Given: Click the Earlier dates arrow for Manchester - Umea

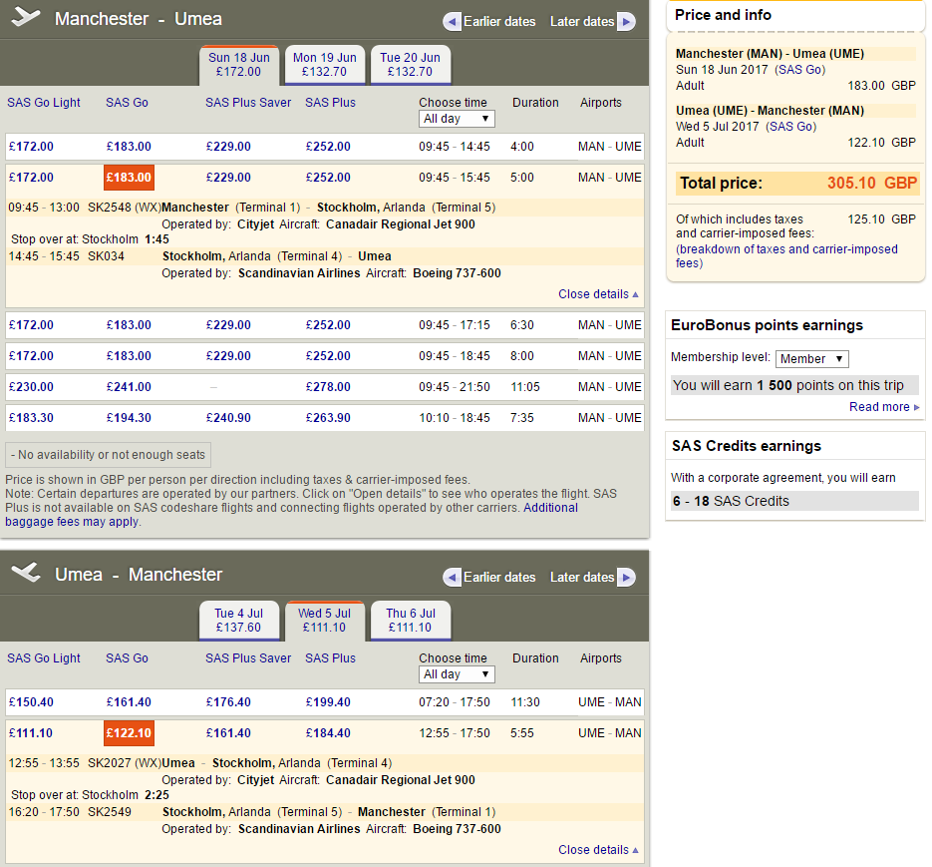Looking at the screenshot, I should pos(452,22).
